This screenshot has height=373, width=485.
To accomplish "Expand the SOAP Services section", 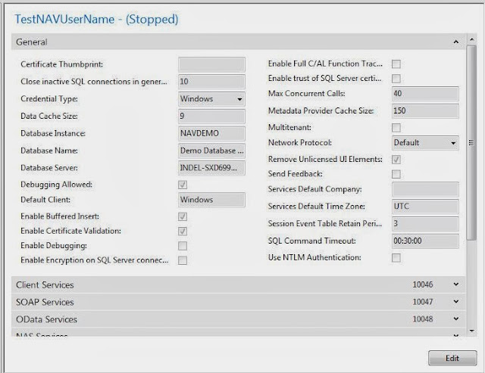I will click(x=456, y=301).
